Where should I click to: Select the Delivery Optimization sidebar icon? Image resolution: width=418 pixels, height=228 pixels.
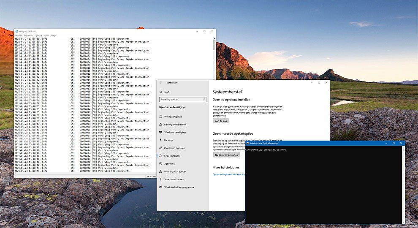click(160, 125)
